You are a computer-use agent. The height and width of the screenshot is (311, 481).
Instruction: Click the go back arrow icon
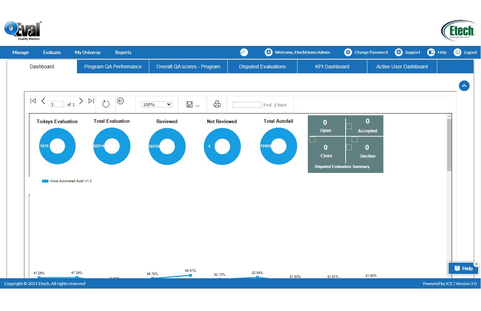pos(120,101)
